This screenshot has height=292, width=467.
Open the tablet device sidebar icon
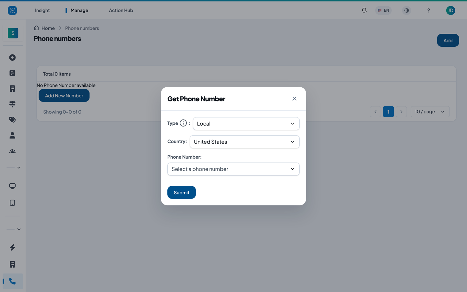click(12, 203)
